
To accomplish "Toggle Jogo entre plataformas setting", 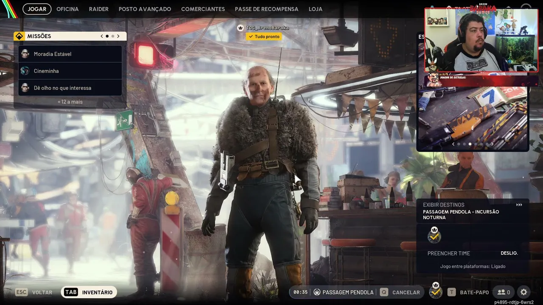I will point(473,266).
